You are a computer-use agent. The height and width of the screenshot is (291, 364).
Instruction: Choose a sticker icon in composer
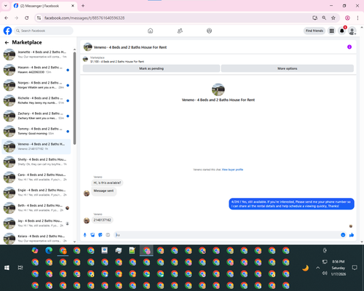click(x=100, y=235)
